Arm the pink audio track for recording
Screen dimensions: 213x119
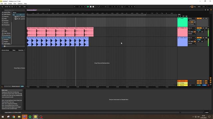tap(206, 28)
